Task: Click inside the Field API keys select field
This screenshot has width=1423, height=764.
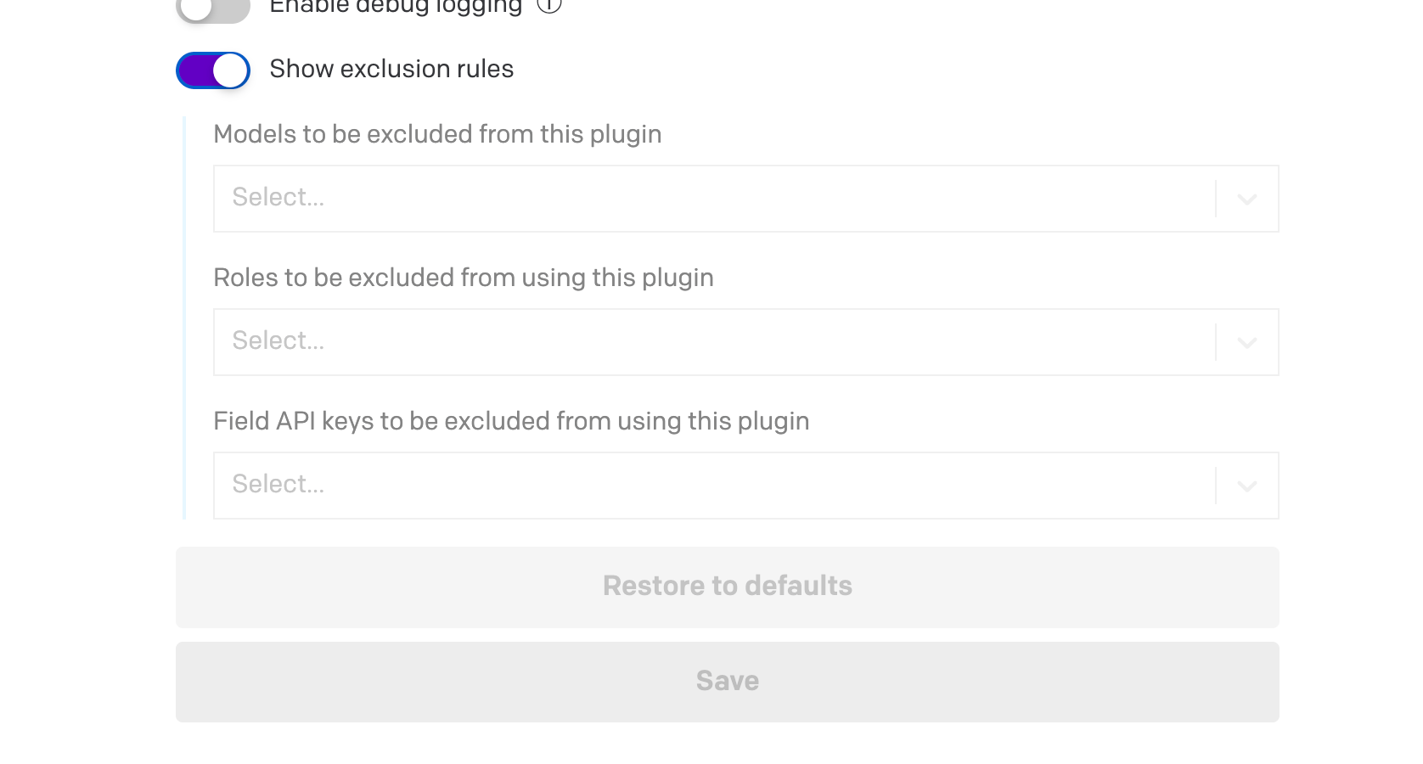Action: 713,486
